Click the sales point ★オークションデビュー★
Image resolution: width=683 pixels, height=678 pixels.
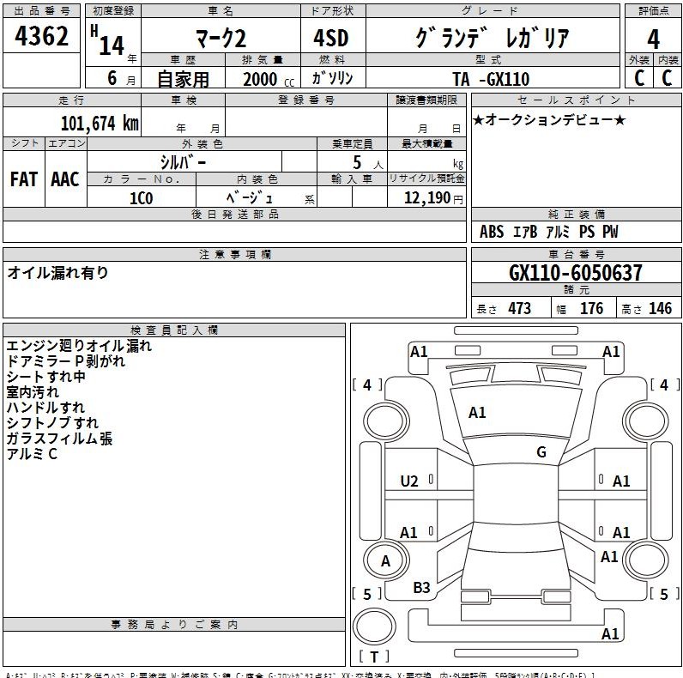pos(549,119)
